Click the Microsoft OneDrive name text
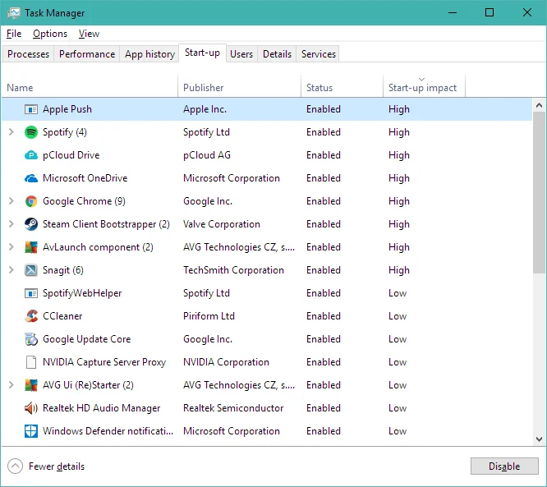 [x=85, y=178]
